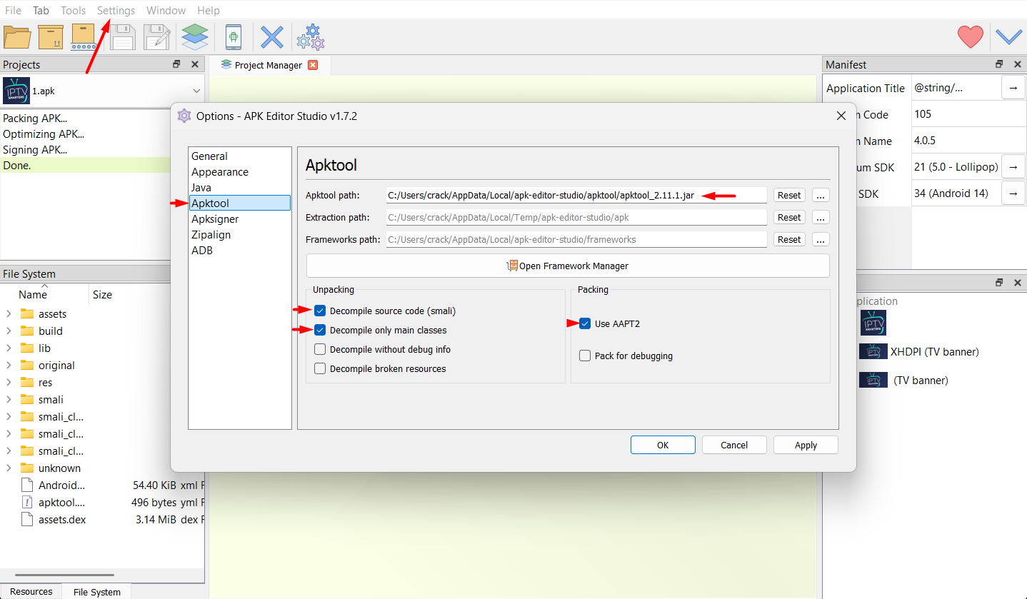
Task: Expand the build folder
Action: [x=9, y=331]
